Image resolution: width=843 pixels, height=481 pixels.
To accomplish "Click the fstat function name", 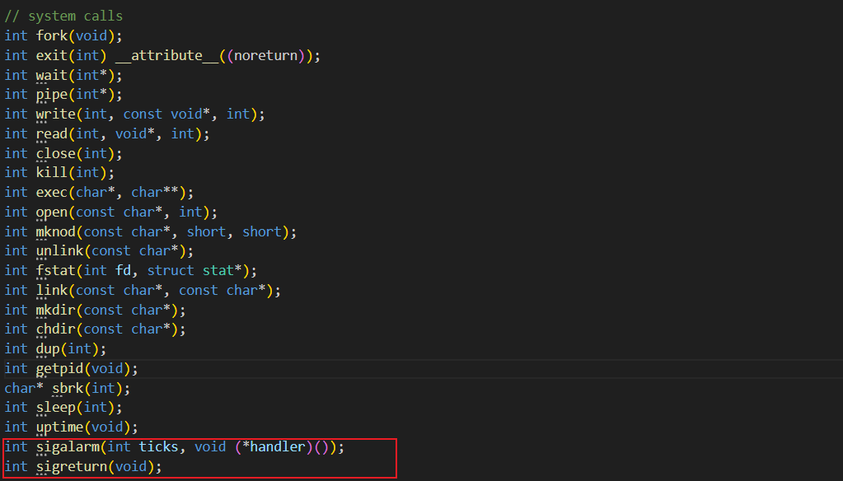I will (55, 270).
